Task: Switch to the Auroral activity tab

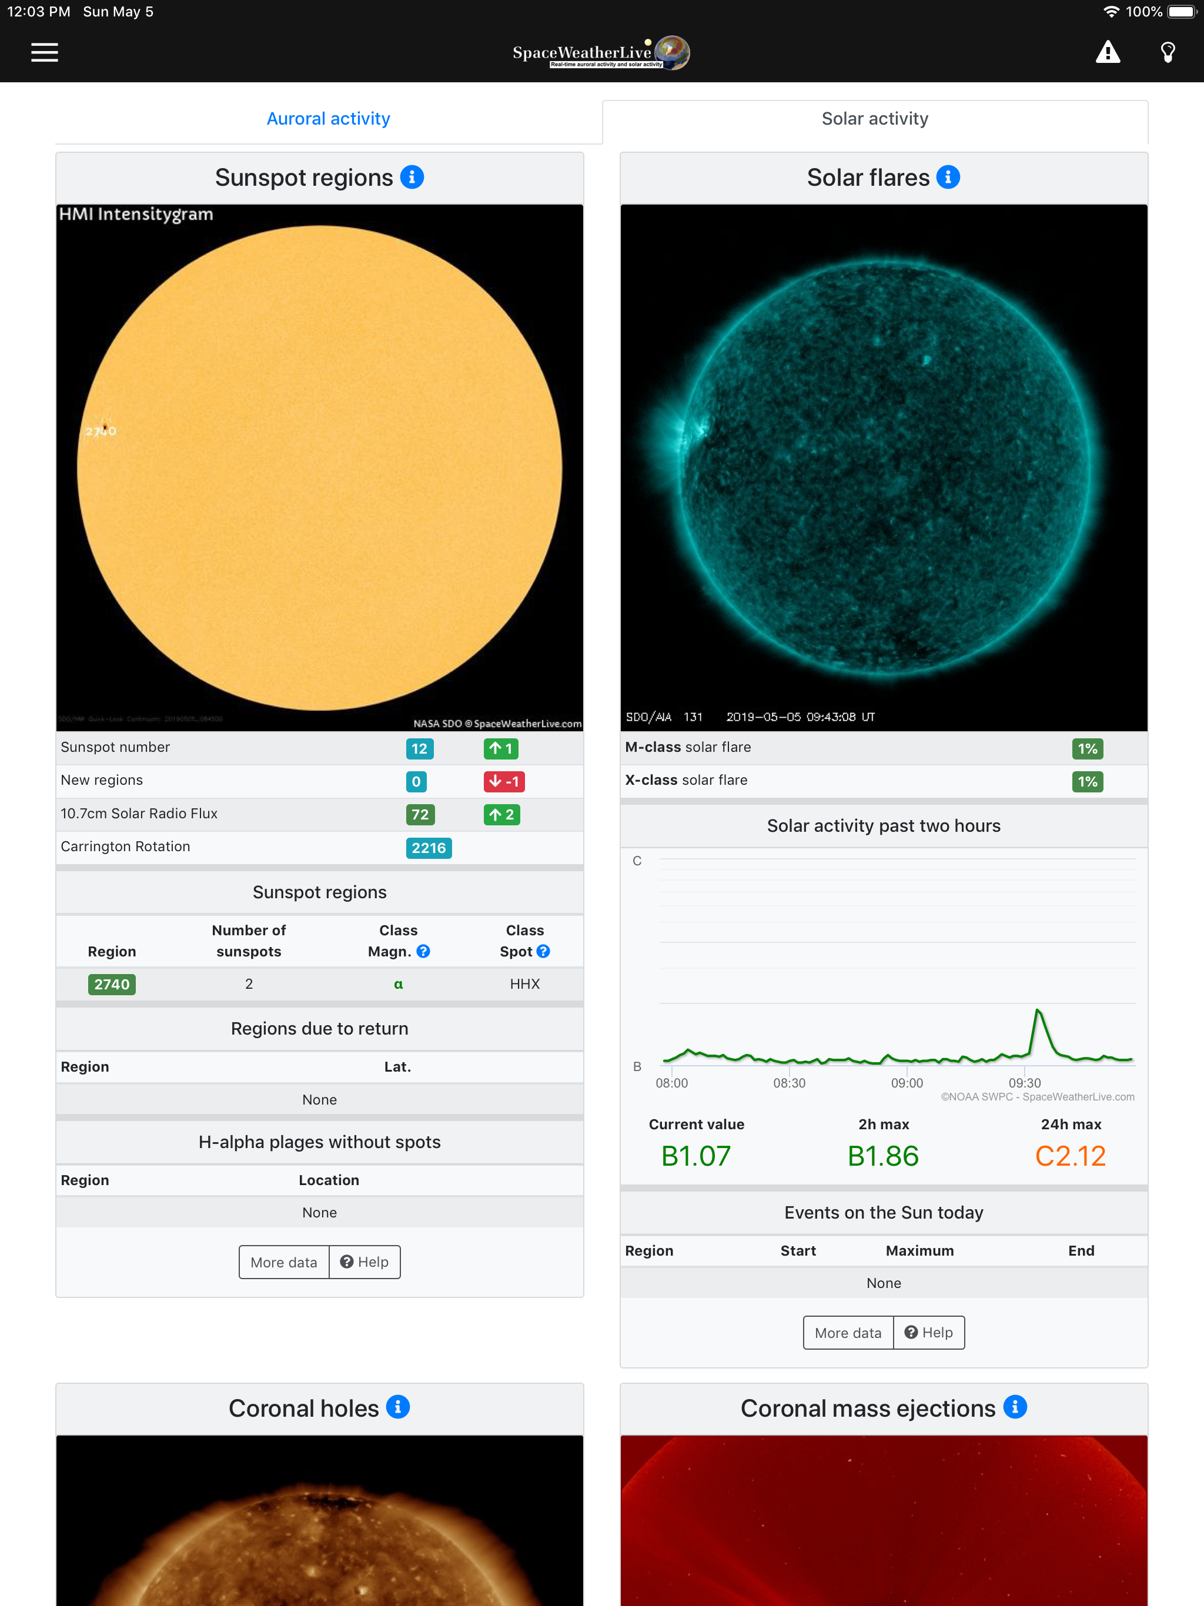Action: click(328, 119)
